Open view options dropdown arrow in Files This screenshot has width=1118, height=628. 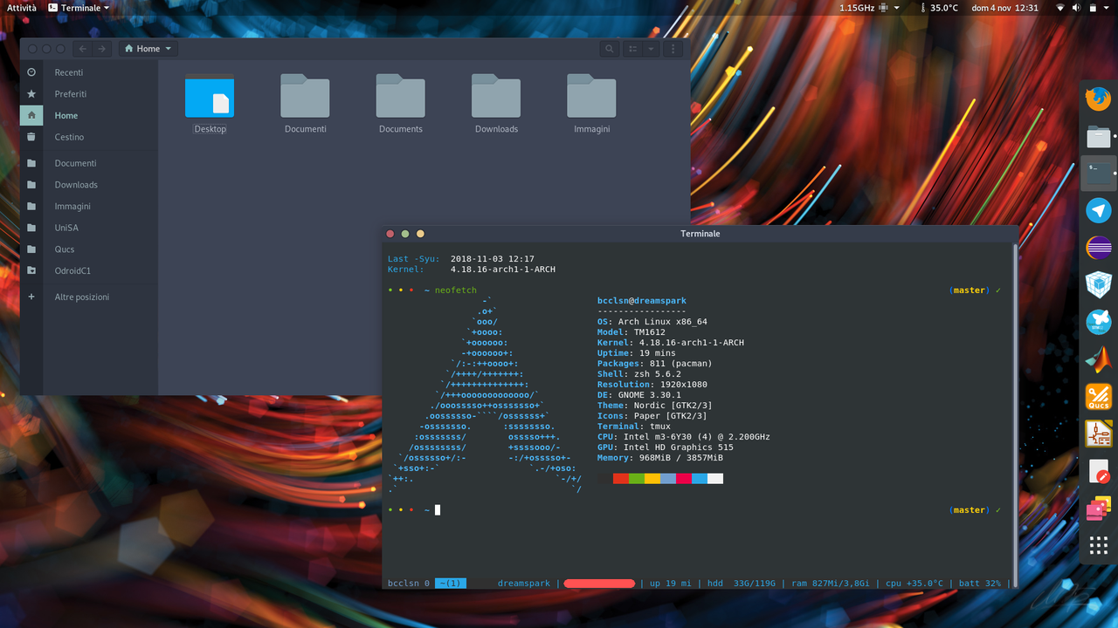(650, 49)
